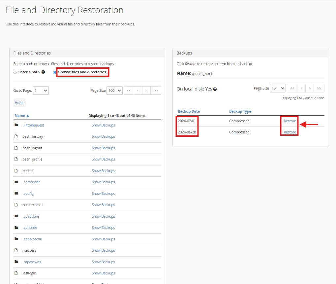Screen dimensions: 336x284
Task: Open the .config folder link
Action: click(x=28, y=194)
